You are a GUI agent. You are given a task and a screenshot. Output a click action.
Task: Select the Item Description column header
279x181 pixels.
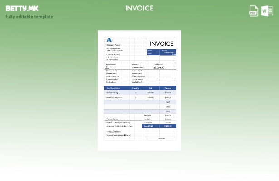[x=112, y=88]
